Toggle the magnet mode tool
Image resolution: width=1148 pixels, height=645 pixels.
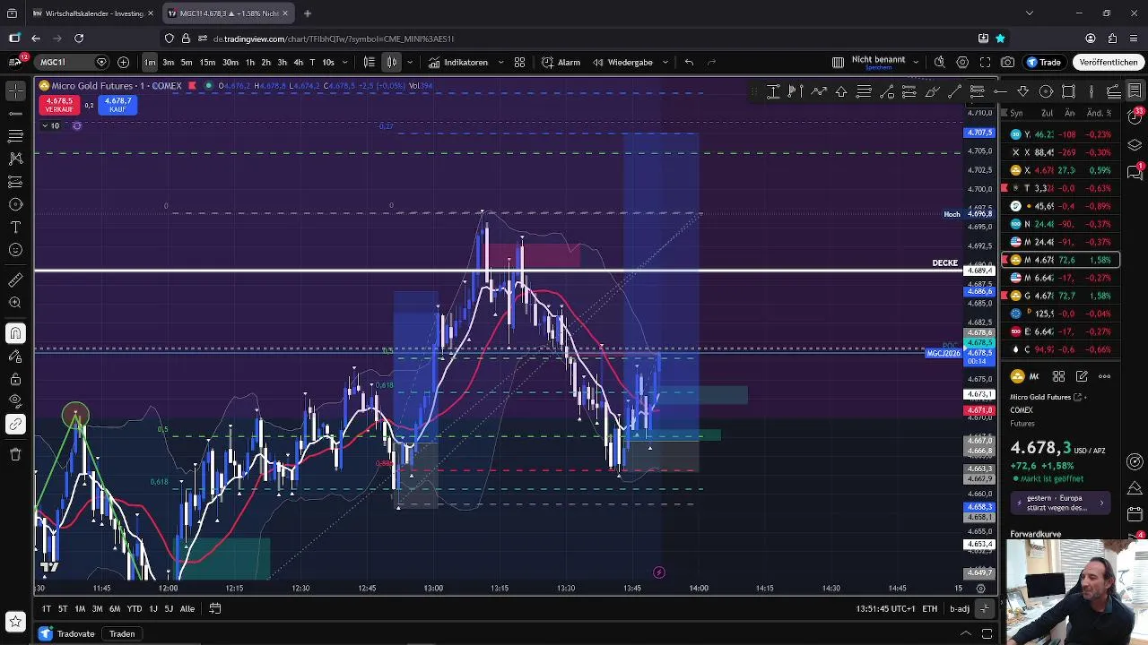15,333
